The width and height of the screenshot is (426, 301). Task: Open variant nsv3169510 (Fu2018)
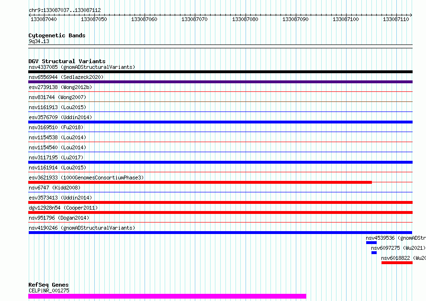pos(56,127)
